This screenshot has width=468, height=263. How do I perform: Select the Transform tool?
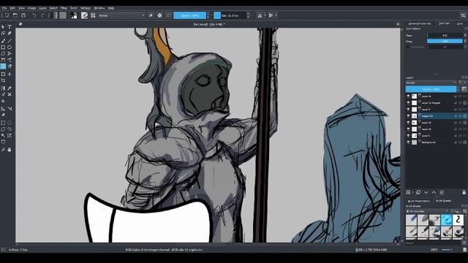3,74
